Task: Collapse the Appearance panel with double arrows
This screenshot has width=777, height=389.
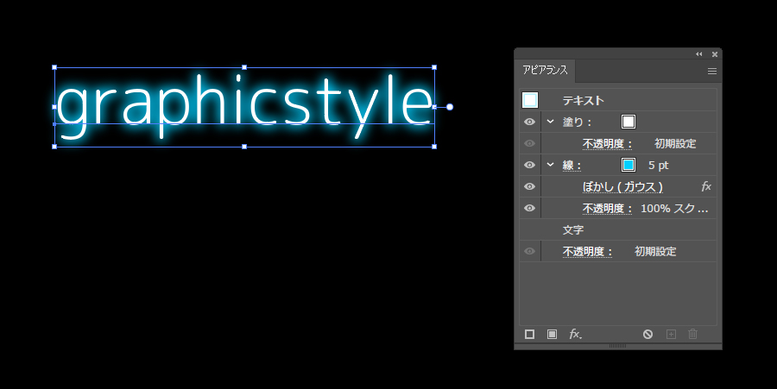Action: coord(698,54)
